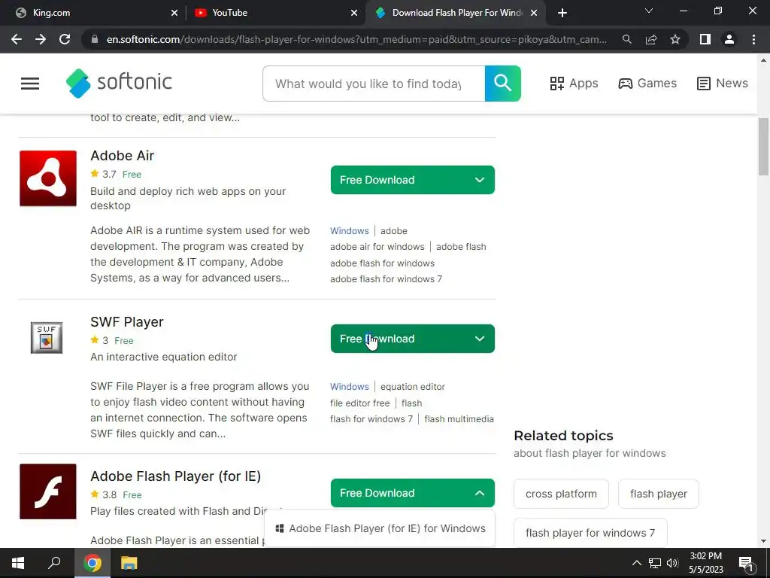Click the 'file editor free' tag
The height and width of the screenshot is (578, 770).
click(x=360, y=403)
